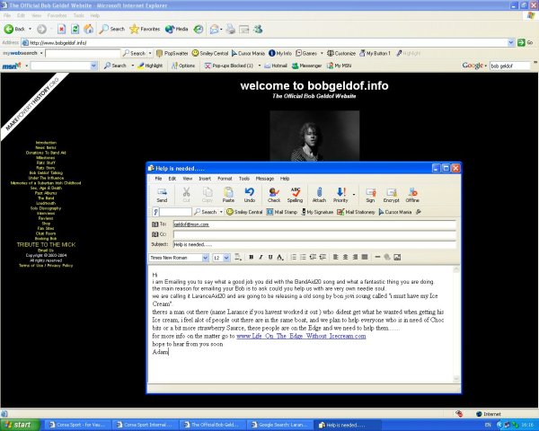Expand the font size 12 dropdown

pyautogui.click(x=228, y=258)
